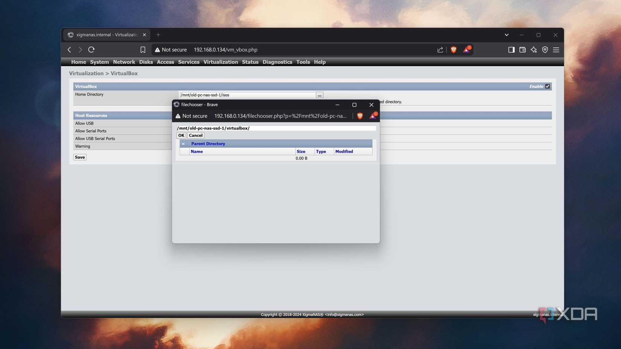Screen dimensions: 621x349
Task: Open the Network menu
Action: click(x=124, y=62)
